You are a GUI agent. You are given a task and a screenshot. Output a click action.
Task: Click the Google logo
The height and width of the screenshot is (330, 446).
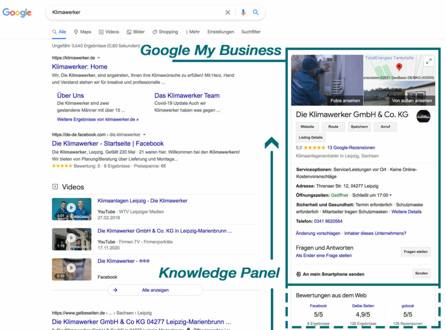click(17, 13)
